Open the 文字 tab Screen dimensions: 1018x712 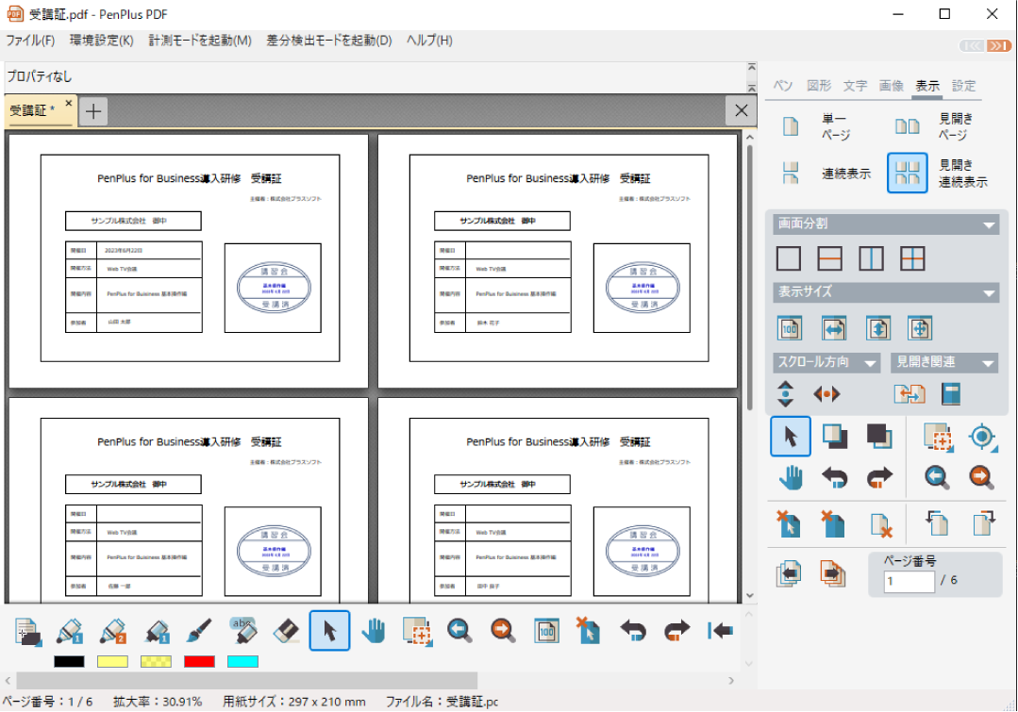pos(855,86)
